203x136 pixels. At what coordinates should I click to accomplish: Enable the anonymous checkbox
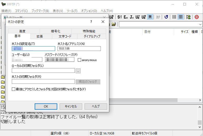point(80,60)
